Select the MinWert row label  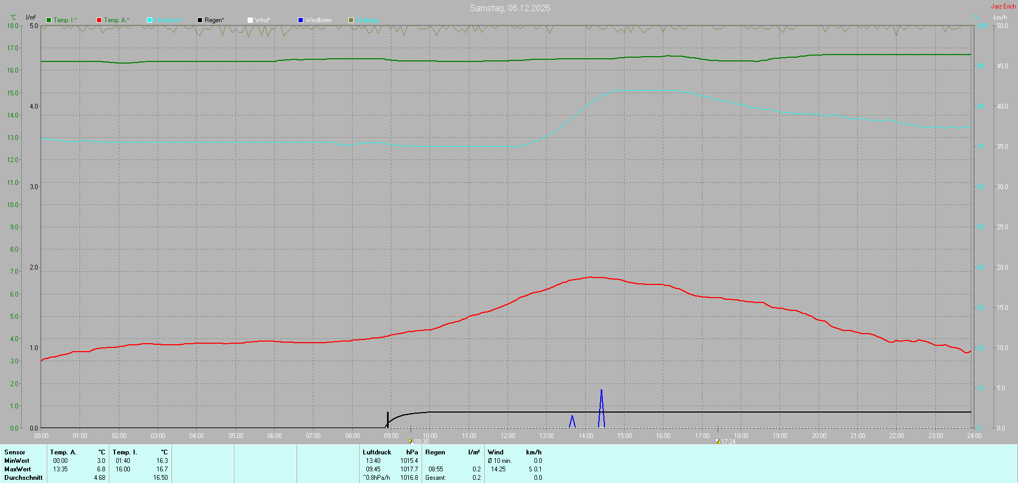(x=17, y=461)
